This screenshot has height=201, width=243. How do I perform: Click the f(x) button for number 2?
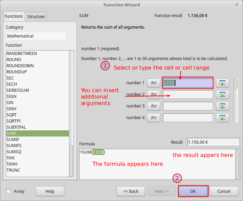(153, 95)
